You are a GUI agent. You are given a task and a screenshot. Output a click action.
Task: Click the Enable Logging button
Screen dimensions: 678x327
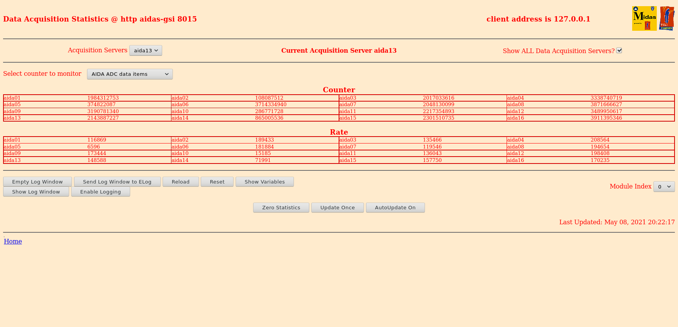point(101,192)
